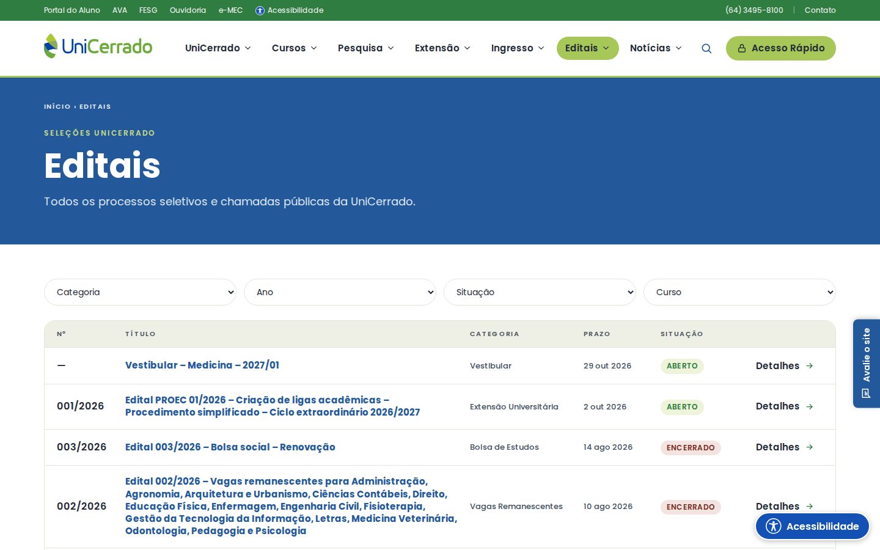Expand the Cursos nav menu
This screenshot has width=880, height=550.
coord(294,48)
